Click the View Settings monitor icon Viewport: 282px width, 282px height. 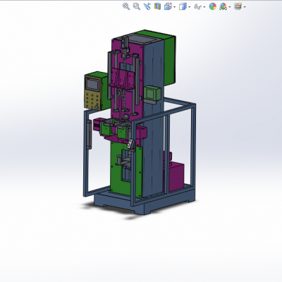pyautogui.click(x=238, y=6)
